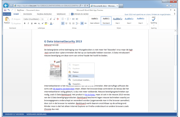Image resolution: width=180 pixels, height=117 pixels.
Task: Choose Alinea... in the context menu
Action: (81, 76)
